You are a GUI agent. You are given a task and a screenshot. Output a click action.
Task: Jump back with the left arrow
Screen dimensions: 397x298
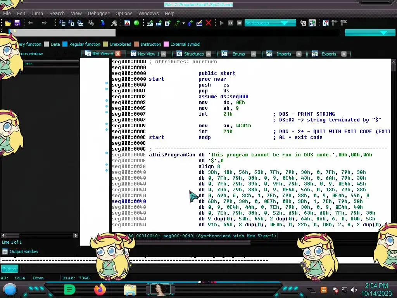coord(30,23)
